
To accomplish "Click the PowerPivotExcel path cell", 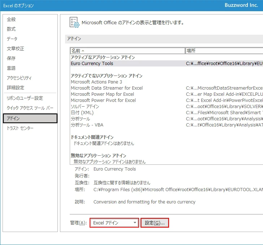I will tap(224, 100).
